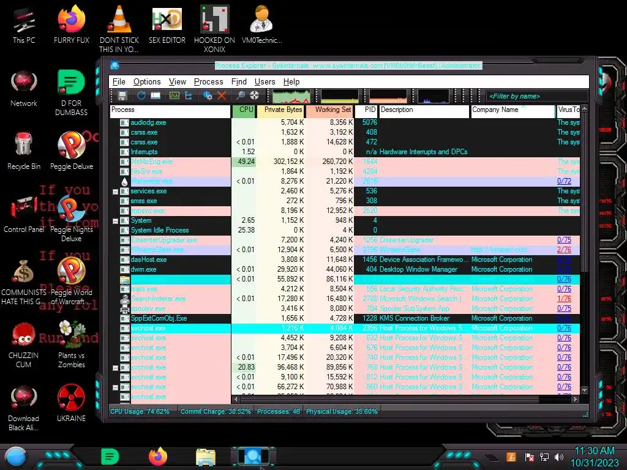Collapse the svchost.exe PID 768 node
627x470 pixels.
[x=115, y=368]
